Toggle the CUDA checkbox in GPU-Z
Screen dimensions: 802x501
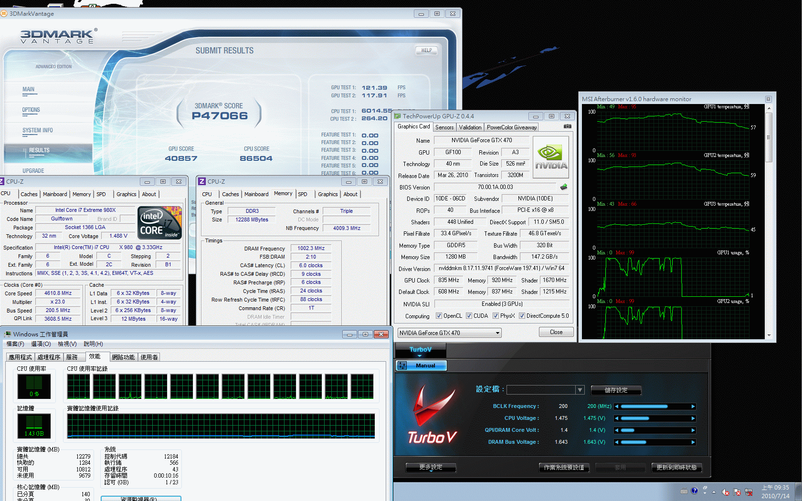pyautogui.click(x=469, y=316)
